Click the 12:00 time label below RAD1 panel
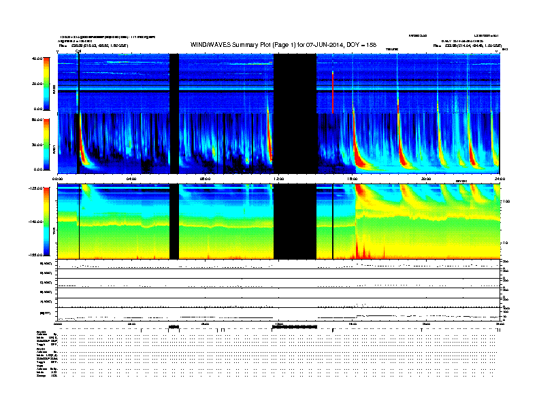This screenshot has width=539, height=416. point(278,179)
